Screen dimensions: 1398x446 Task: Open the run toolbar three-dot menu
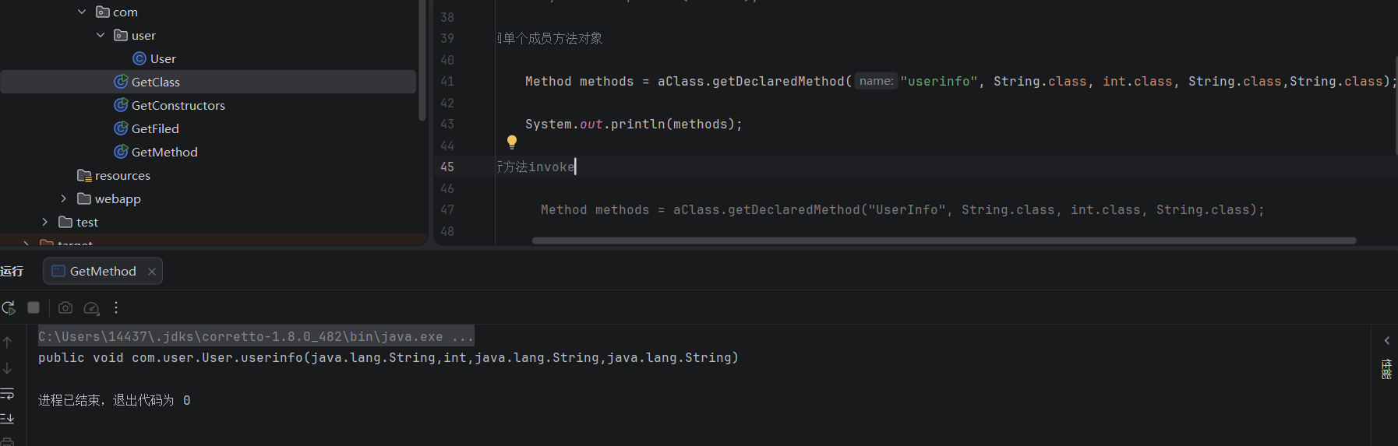[116, 307]
